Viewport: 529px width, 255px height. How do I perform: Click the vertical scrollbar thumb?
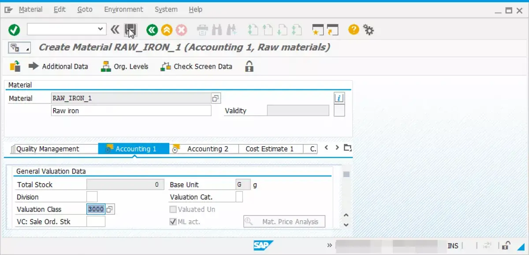click(x=346, y=174)
